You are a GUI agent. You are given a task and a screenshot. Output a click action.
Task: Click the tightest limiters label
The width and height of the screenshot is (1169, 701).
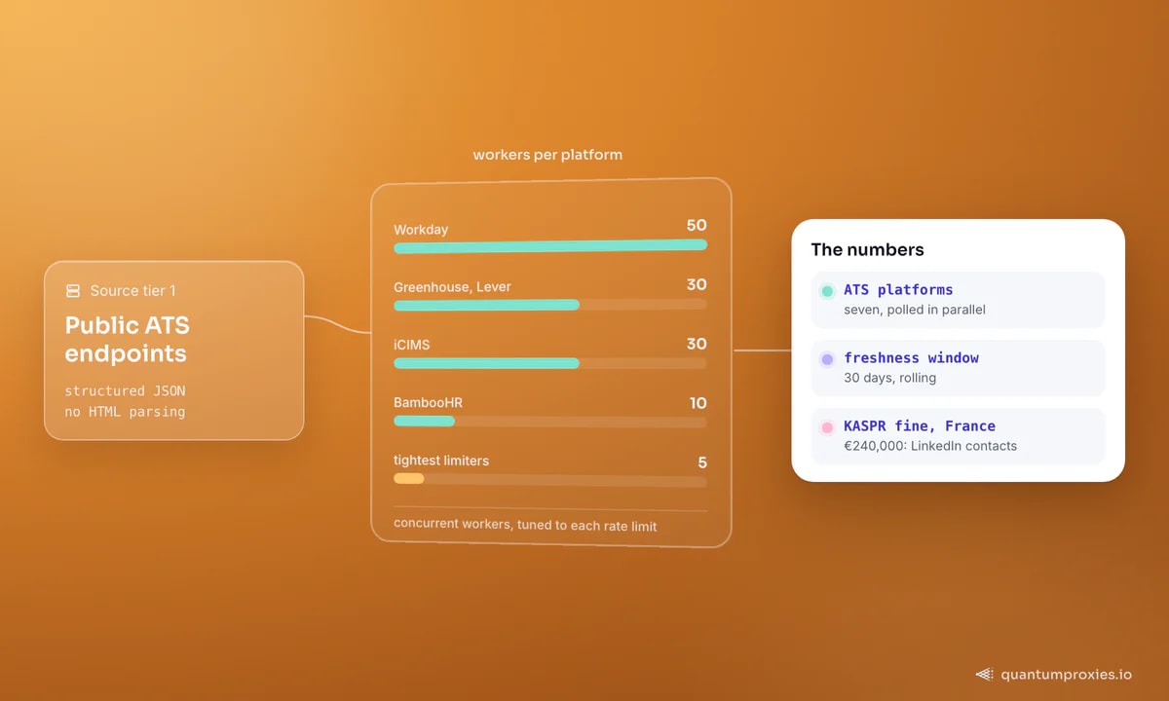tap(441, 461)
